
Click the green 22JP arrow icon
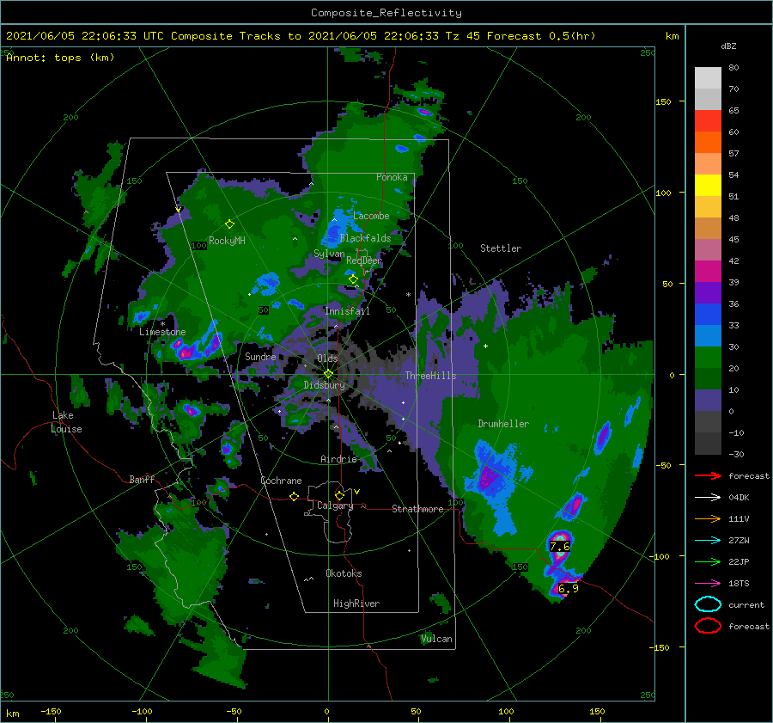pos(708,561)
